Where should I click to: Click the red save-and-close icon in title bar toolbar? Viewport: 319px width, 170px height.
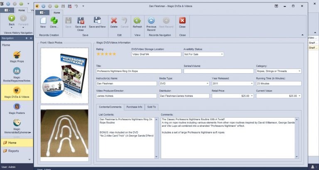coord(70,6)
